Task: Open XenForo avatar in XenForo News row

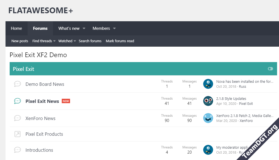Action: coord(208,118)
